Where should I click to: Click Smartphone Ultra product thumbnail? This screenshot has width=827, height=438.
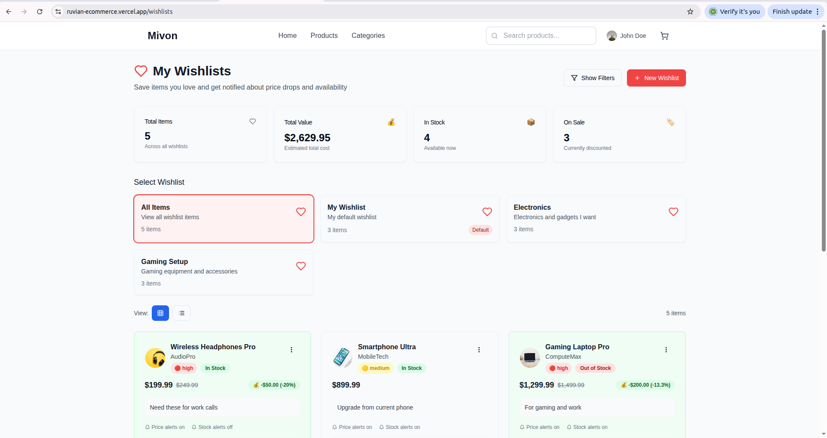(343, 358)
